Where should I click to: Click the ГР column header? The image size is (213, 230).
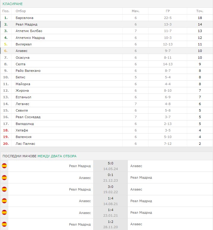click(x=168, y=11)
